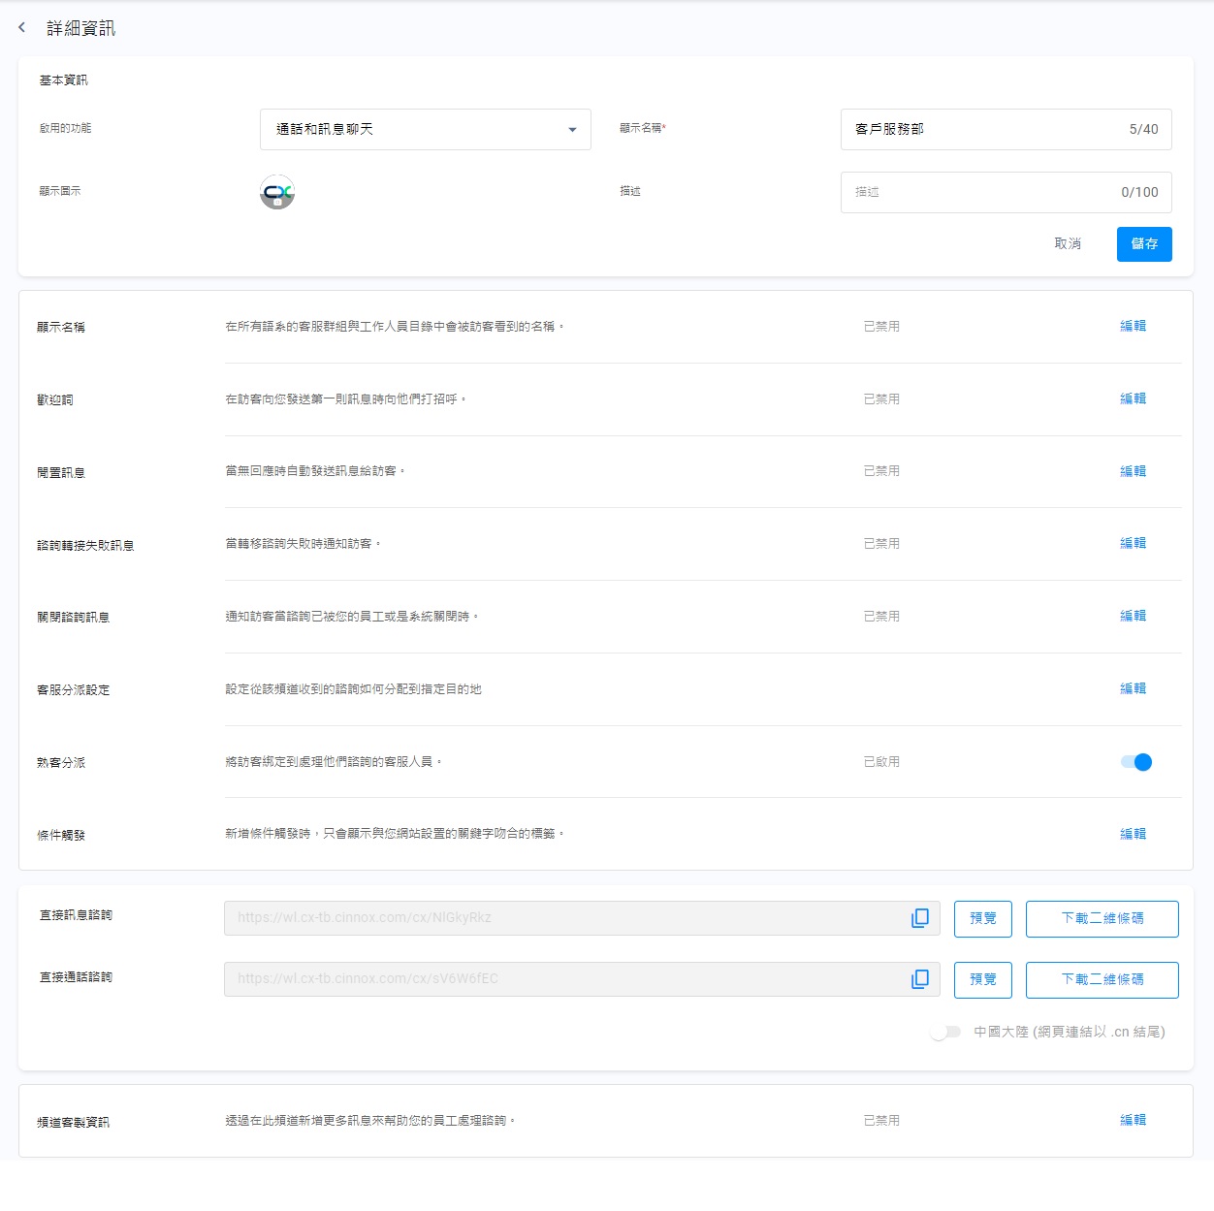Click the 直接通話諮詢 URL field

coord(582,979)
